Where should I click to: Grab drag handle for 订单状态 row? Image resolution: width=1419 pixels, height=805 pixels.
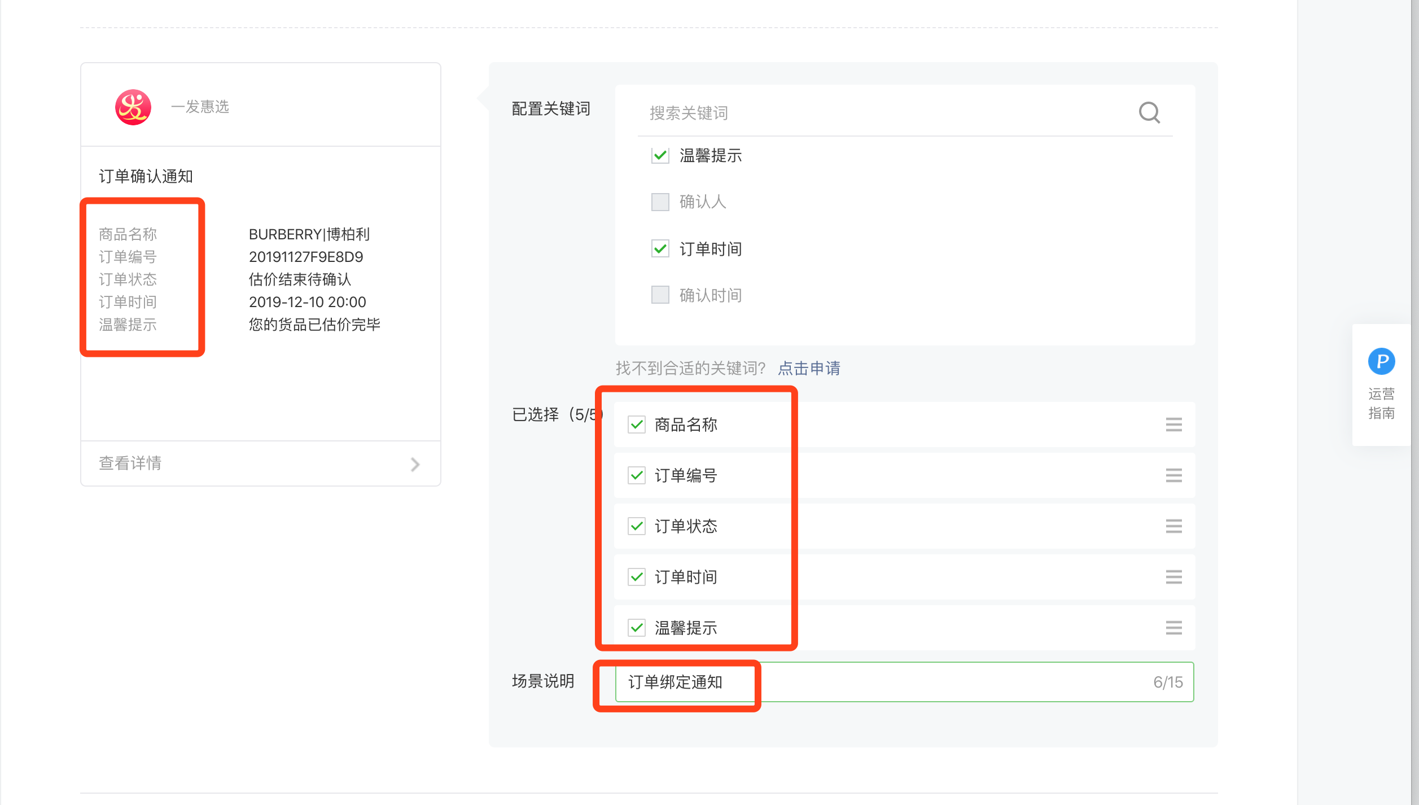point(1173,526)
